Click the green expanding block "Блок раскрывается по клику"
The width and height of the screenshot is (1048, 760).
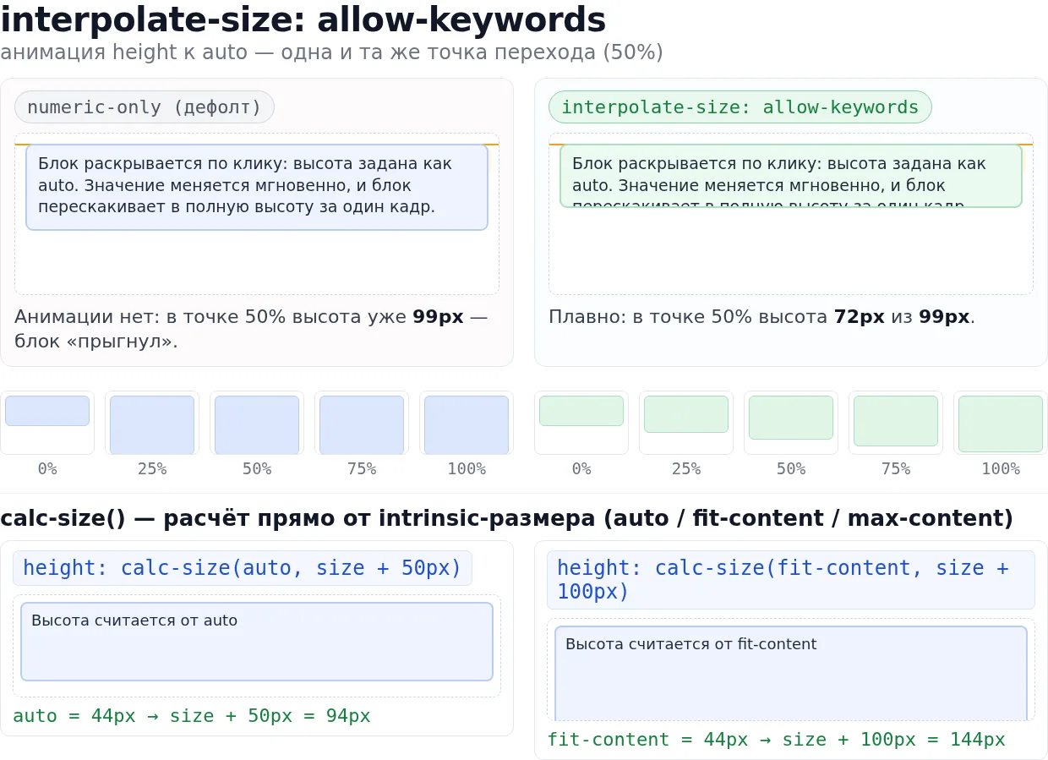coord(791,176)
